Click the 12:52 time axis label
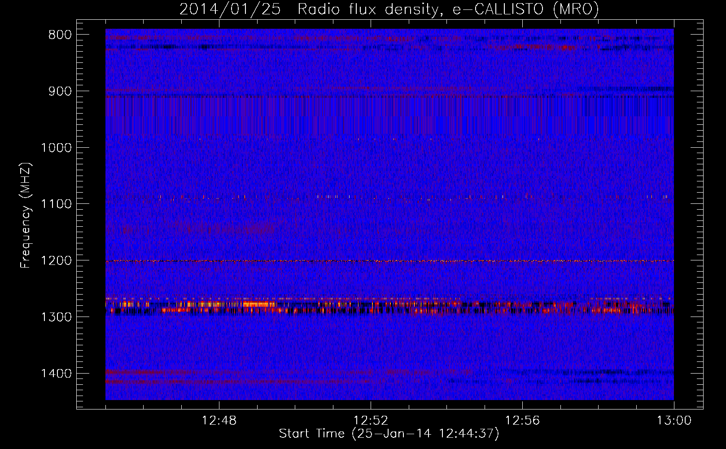 (x=371, y=421)
